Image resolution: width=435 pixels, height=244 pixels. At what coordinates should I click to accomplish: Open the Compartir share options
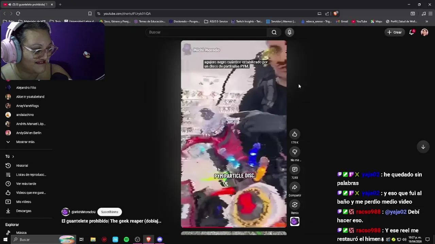coord(295,187)
